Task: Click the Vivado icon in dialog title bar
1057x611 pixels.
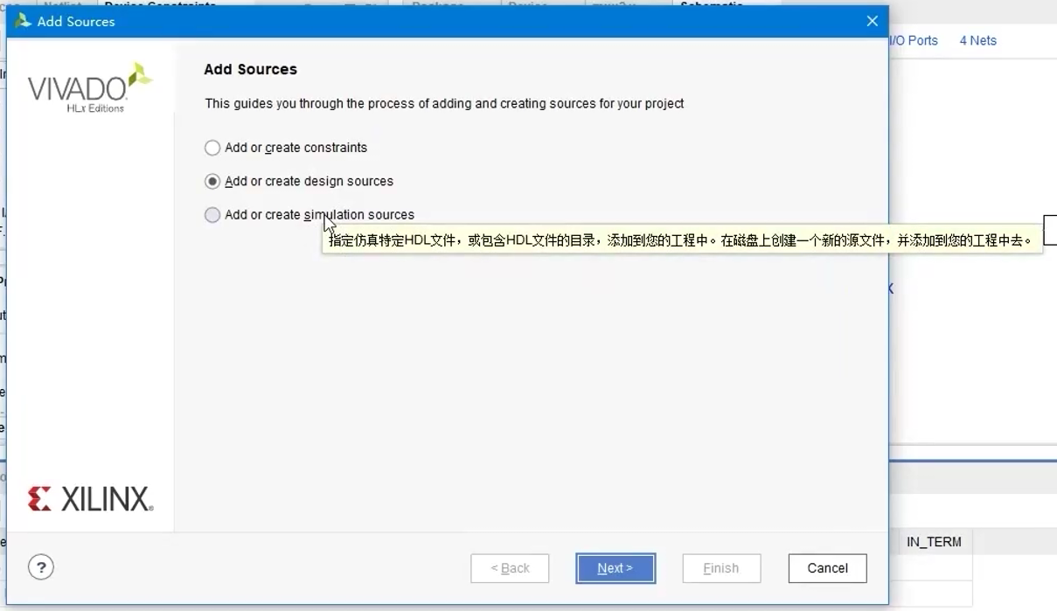Action: [23, 21]
